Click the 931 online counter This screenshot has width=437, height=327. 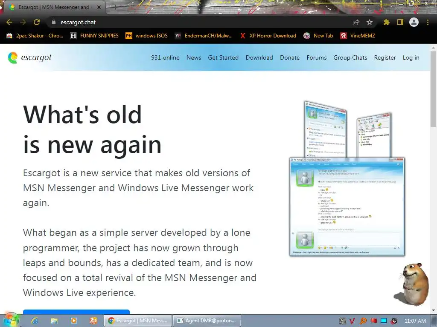(x=165, y=57)
